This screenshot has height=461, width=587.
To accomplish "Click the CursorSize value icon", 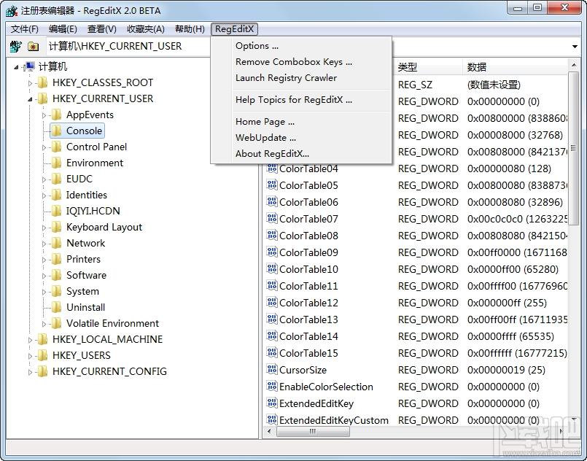I will click(x=272, y=370).
